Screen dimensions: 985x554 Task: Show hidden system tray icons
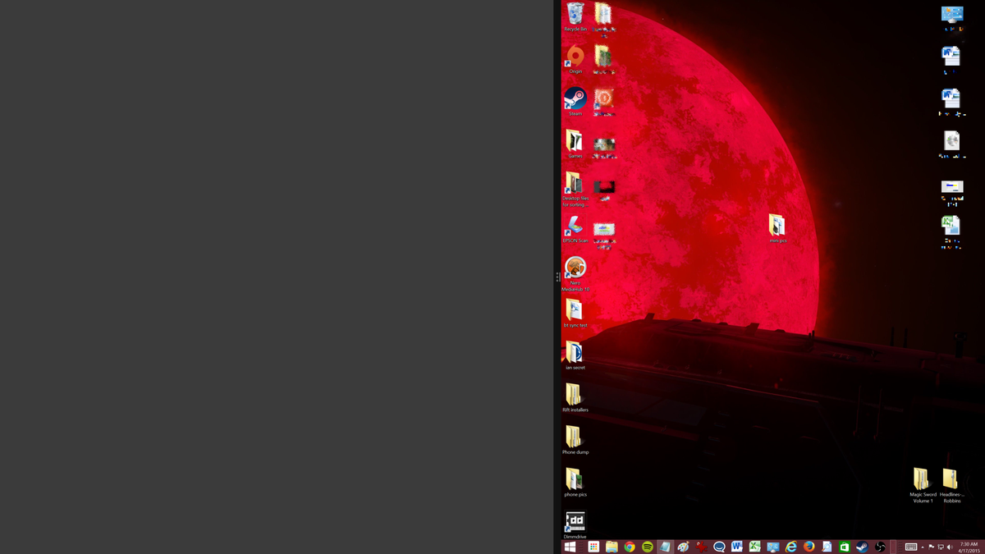[923, 547]
